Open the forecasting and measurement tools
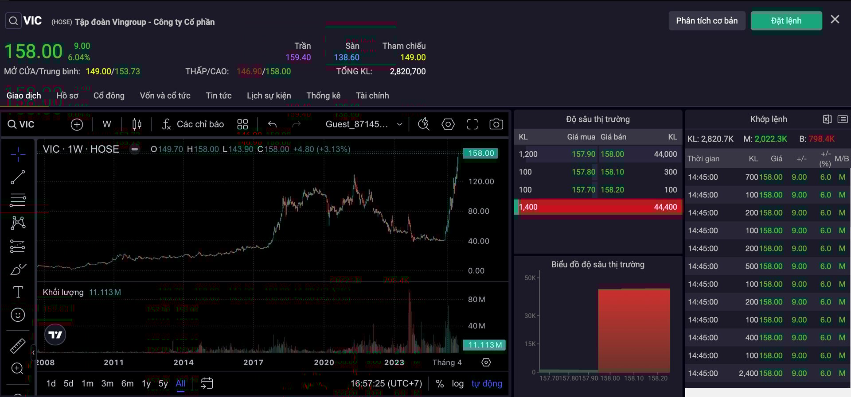The image size is (851, 397). point(18,246)
